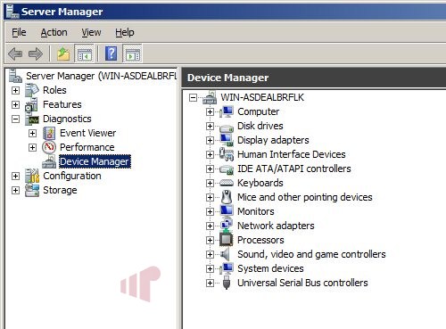Expand the Roles node

point(15,90)
